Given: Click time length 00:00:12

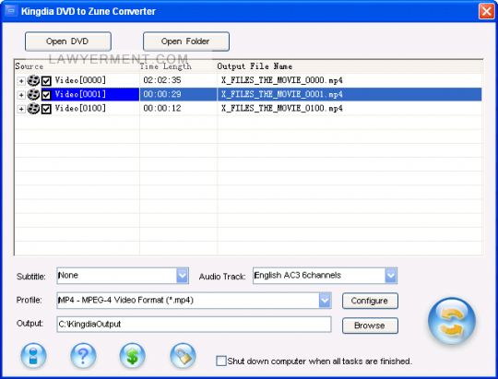Looking at the screenshot, I should pyautogui.click(x=162, y=108).
